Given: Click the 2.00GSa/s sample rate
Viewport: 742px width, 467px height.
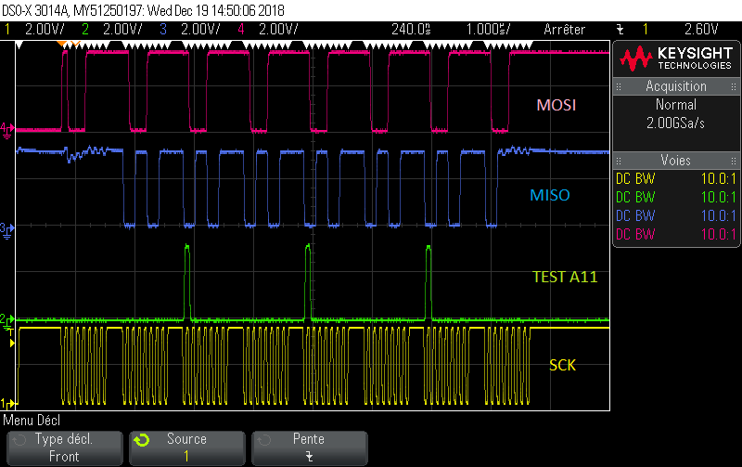Looking at the screenshot, I should 676,123.
